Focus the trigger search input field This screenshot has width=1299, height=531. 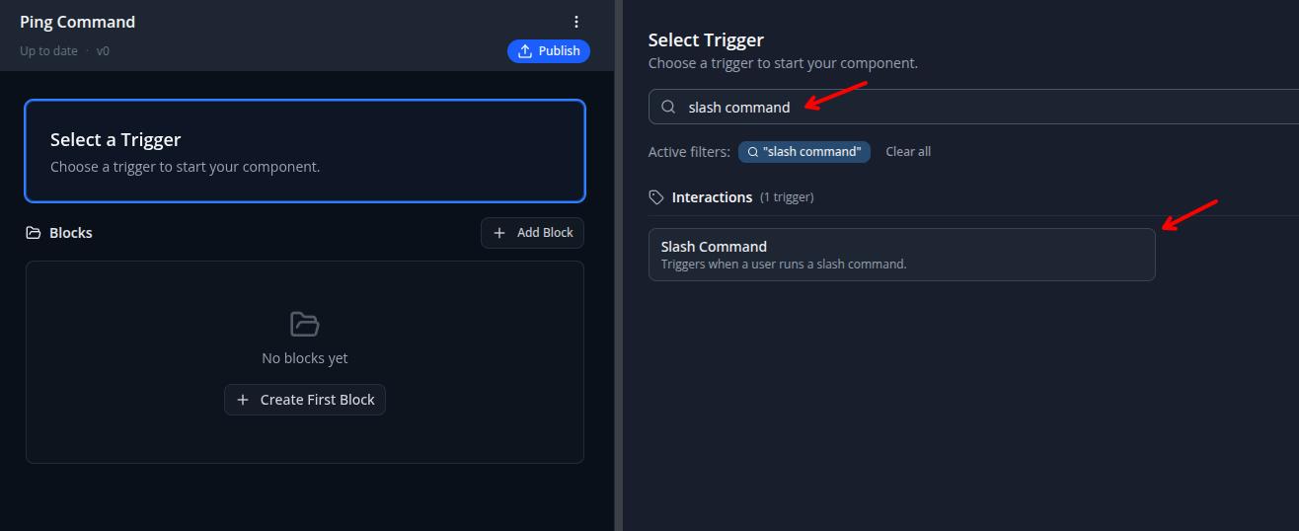973,107
